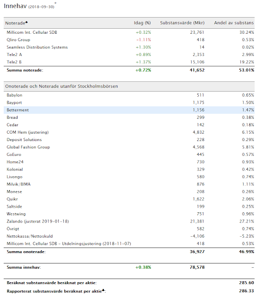
Task: Click the Andel av substans header
Action: click(233, 23)
